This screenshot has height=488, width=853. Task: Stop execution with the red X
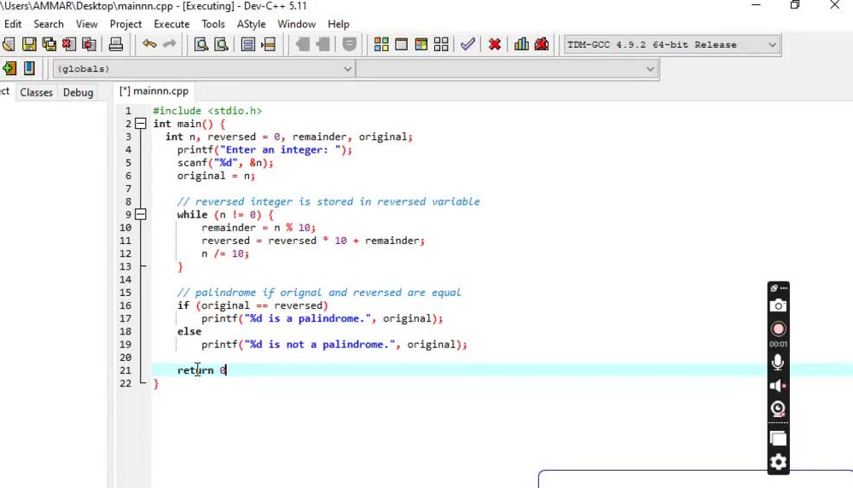click(x=495, y=44)
